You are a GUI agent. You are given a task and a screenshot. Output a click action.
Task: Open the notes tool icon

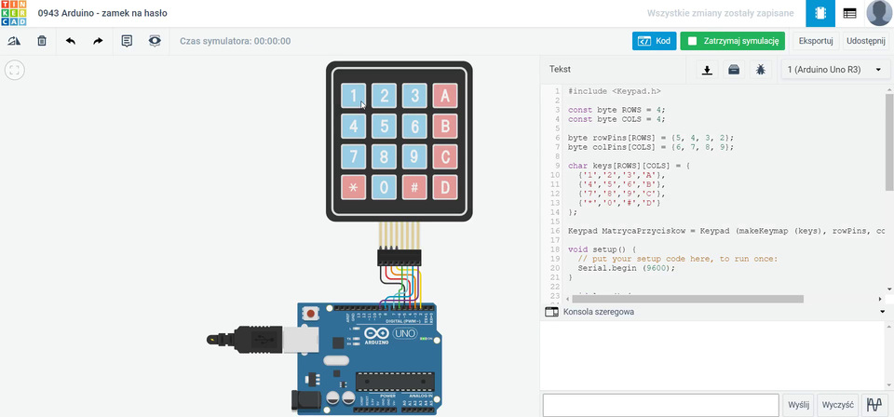(127, 41)
